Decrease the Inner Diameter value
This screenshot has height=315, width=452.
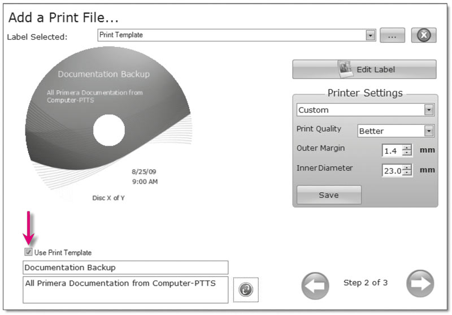pyautogui.click(x=407, y=173)
